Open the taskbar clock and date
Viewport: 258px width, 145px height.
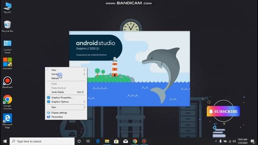click(243, 141)
